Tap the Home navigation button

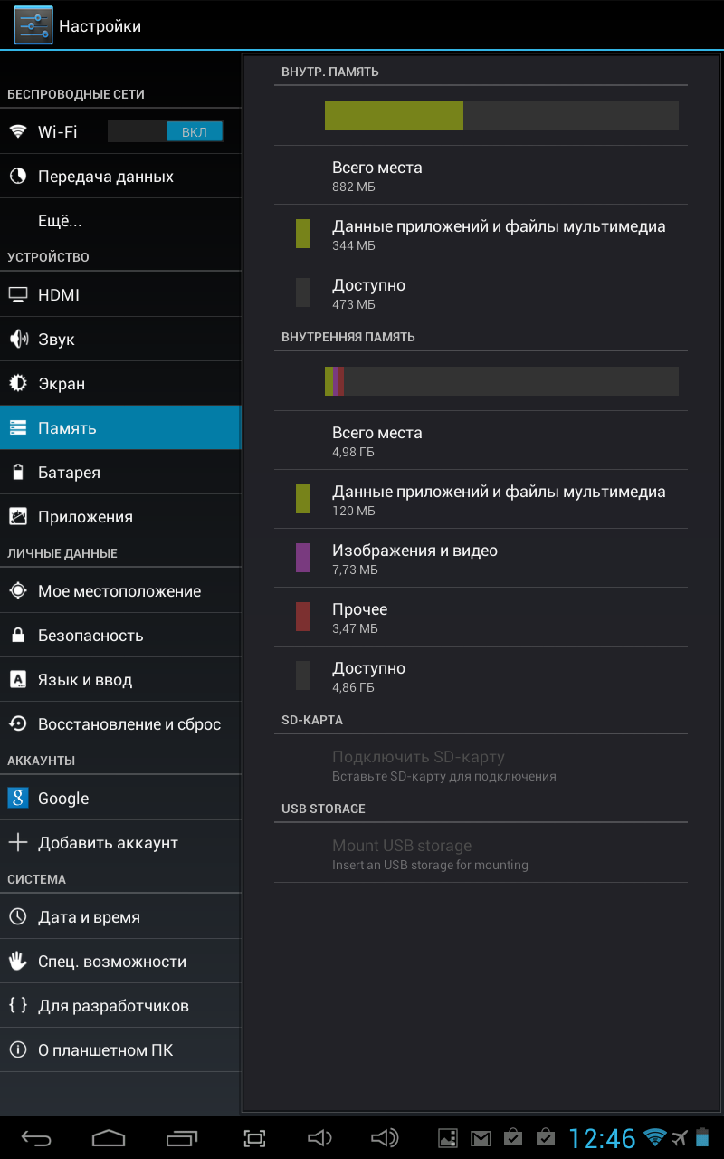click(109, 1138)
